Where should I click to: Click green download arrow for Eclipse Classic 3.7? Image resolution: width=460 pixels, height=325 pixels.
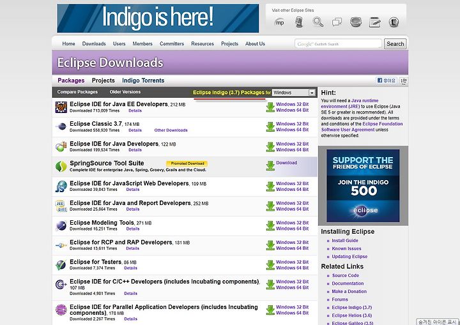[270, 126]
